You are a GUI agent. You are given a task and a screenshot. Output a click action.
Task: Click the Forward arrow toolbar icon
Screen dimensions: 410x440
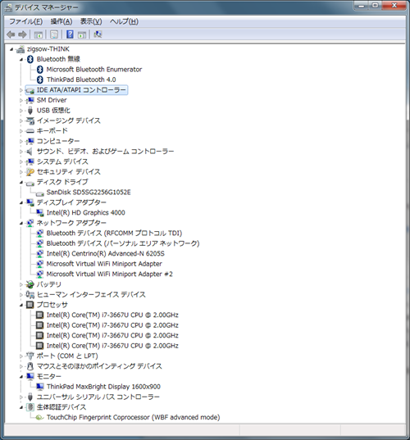click(22, 34)
